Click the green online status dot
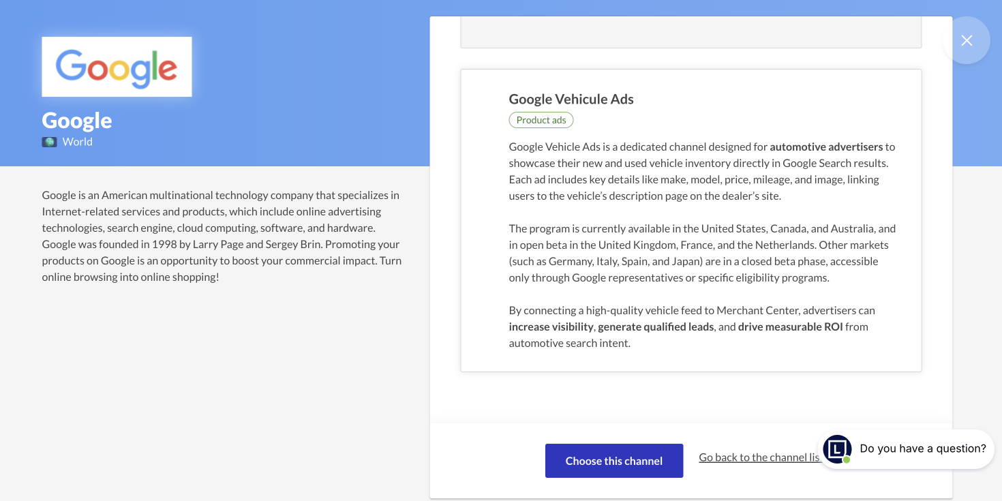The width and height of the screenshot is (1002, 501). click(x=847, y=459)
